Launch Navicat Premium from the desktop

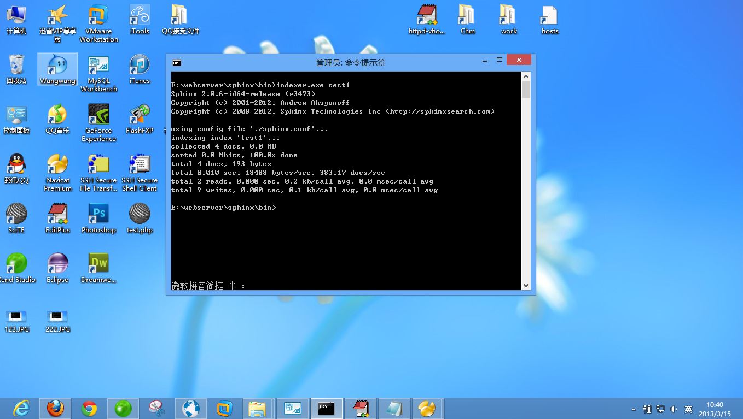point(57,173)
